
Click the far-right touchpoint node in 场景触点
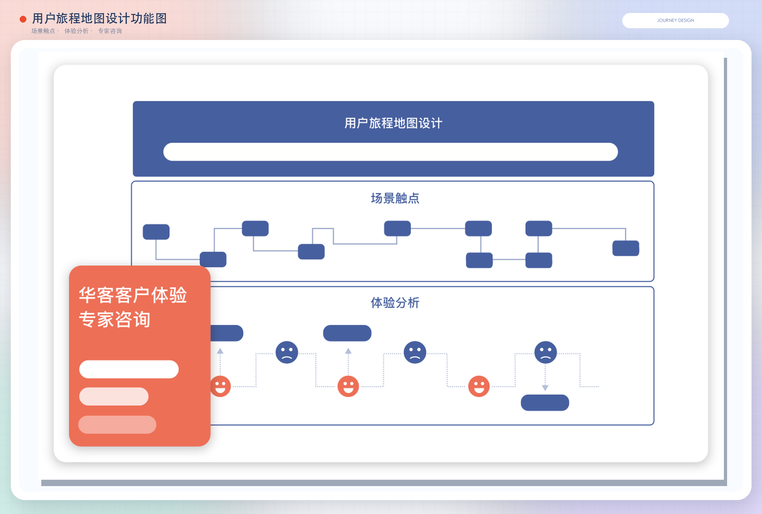(x=625, y=248)
